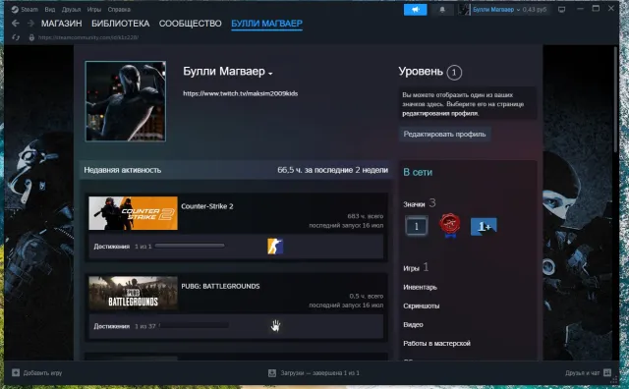Click the Редактировать профиль button
The width and height of the screenshot is (629, 389).
tap(444, 134)
